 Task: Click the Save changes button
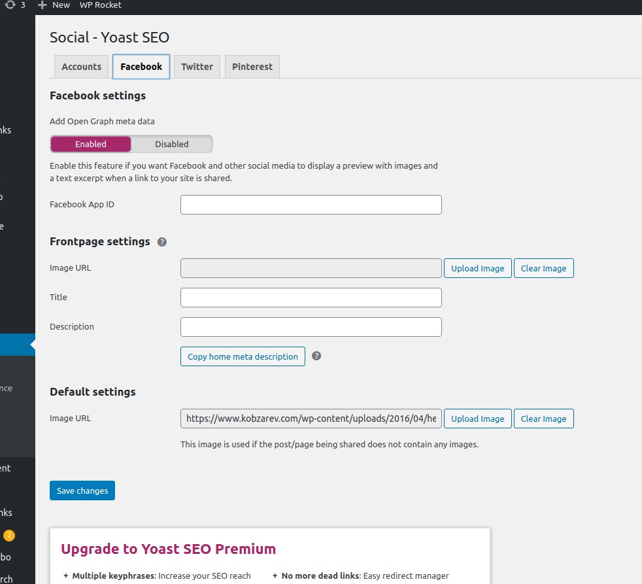pos(82,490)
